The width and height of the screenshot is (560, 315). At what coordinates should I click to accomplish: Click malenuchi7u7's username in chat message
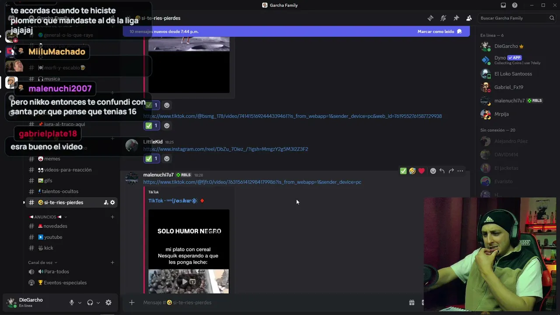pyautogui.click(x=158, y=175)
